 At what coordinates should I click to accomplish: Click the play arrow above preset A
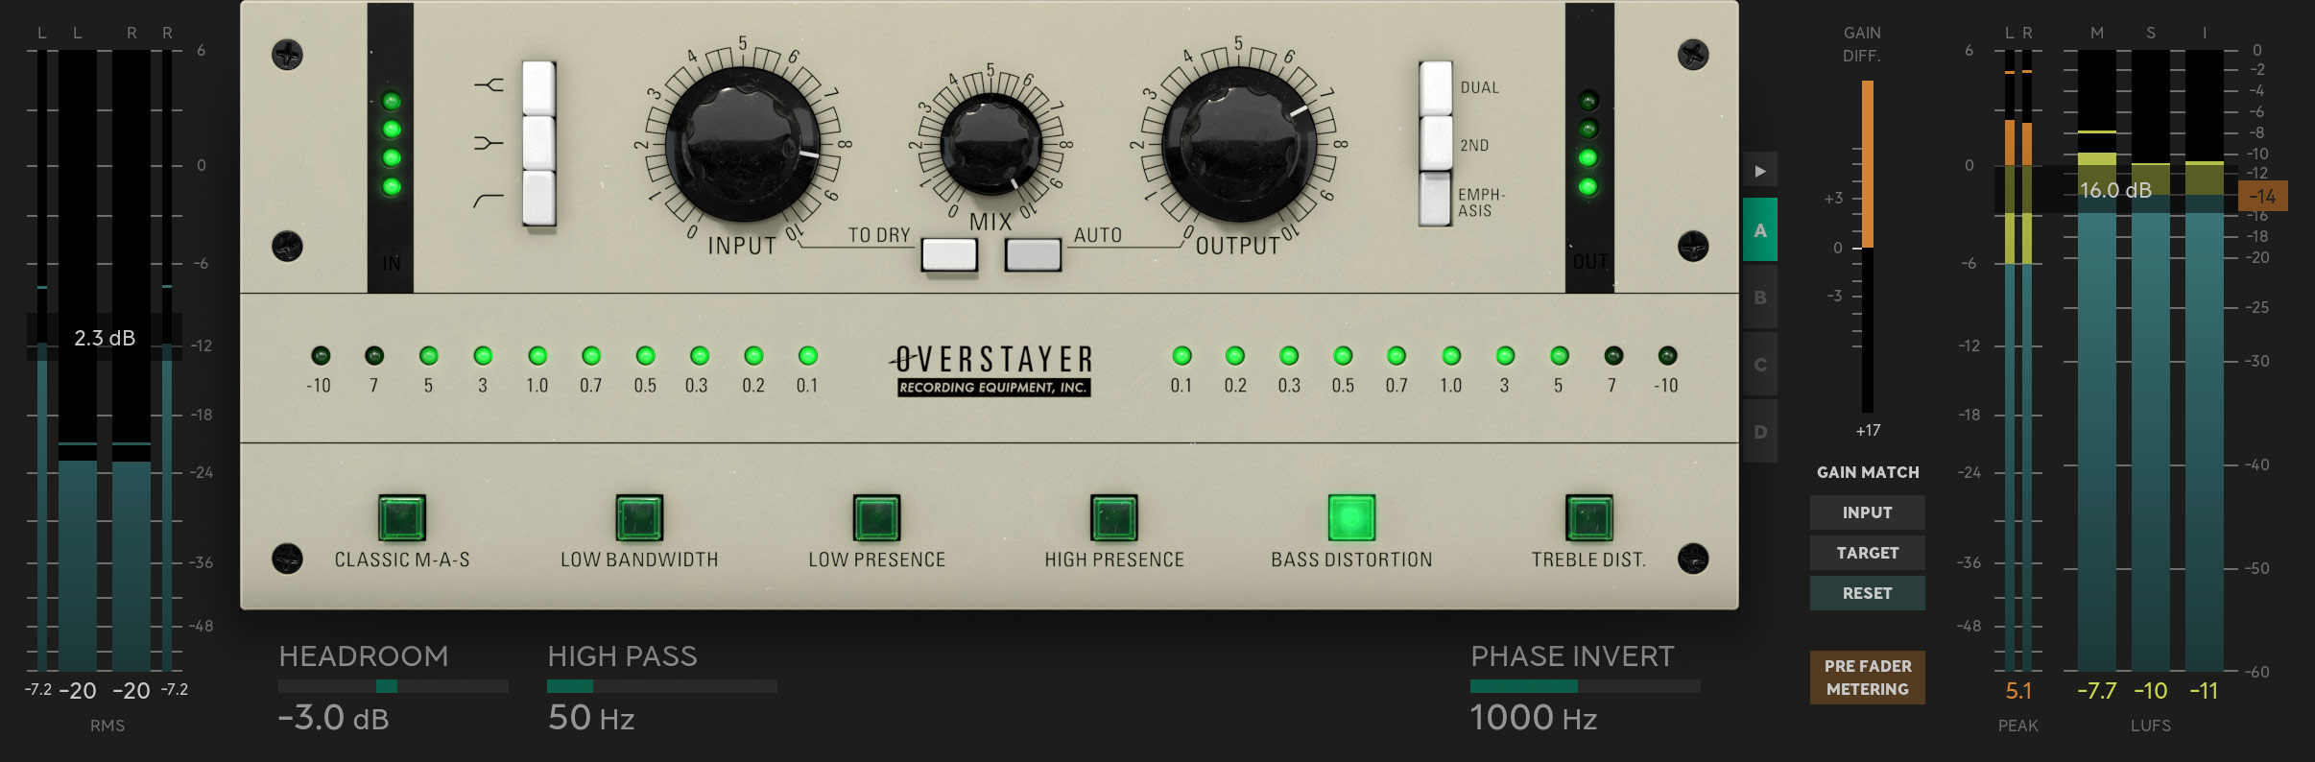coord(1759,171)
